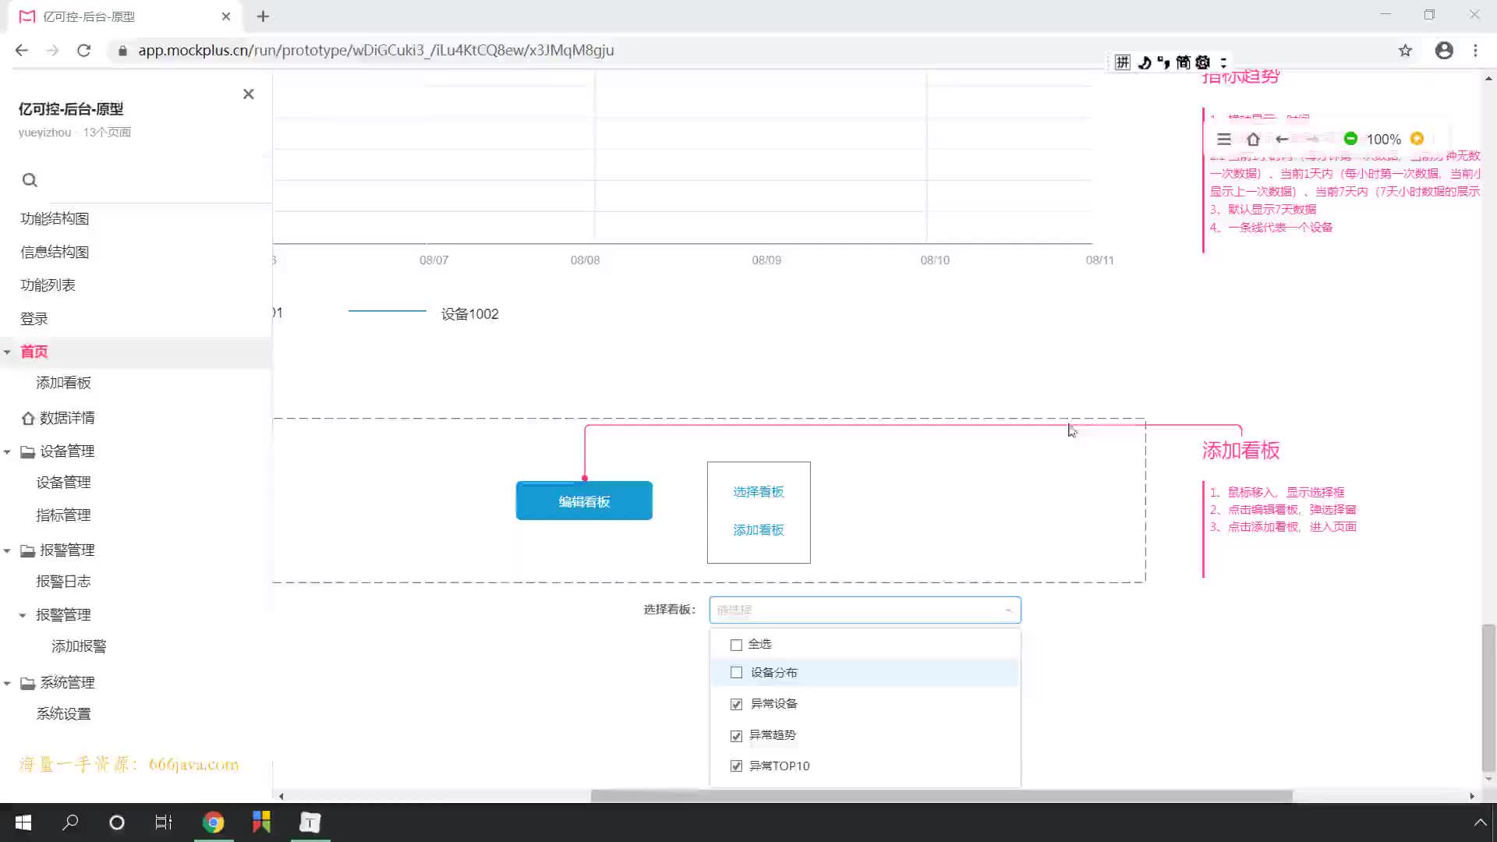Click the 系统管理 folder icon
This screenshot has width=1497, height=842.
[x=28, y=684]
